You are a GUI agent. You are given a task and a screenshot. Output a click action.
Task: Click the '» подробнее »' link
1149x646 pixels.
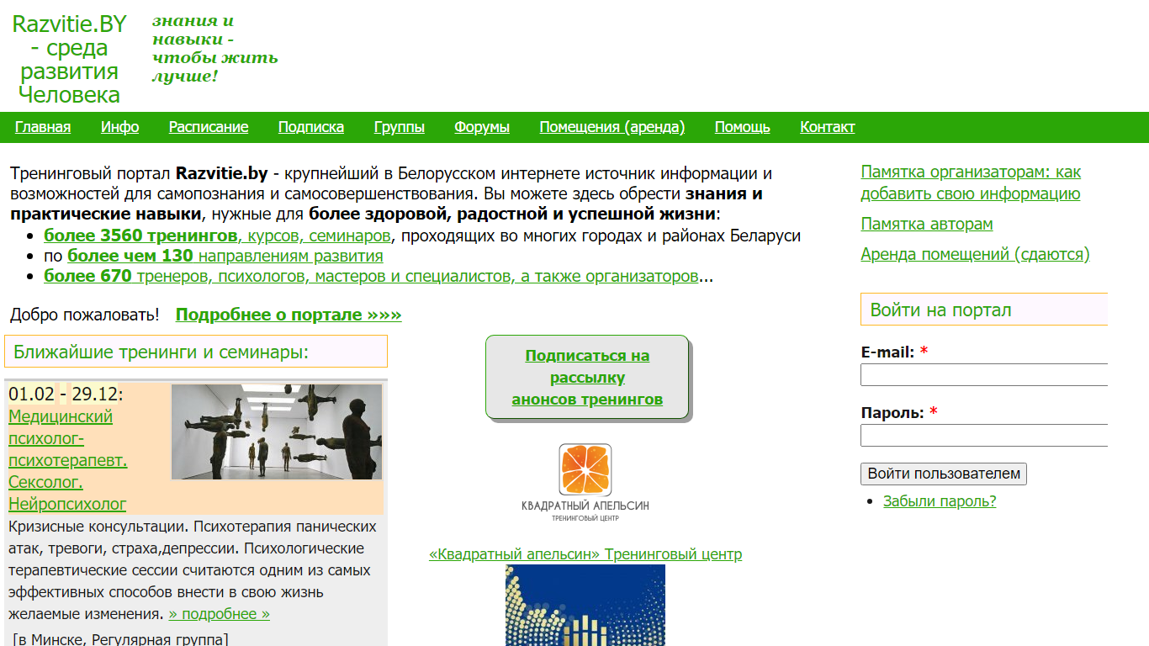(x=219, y=614)
